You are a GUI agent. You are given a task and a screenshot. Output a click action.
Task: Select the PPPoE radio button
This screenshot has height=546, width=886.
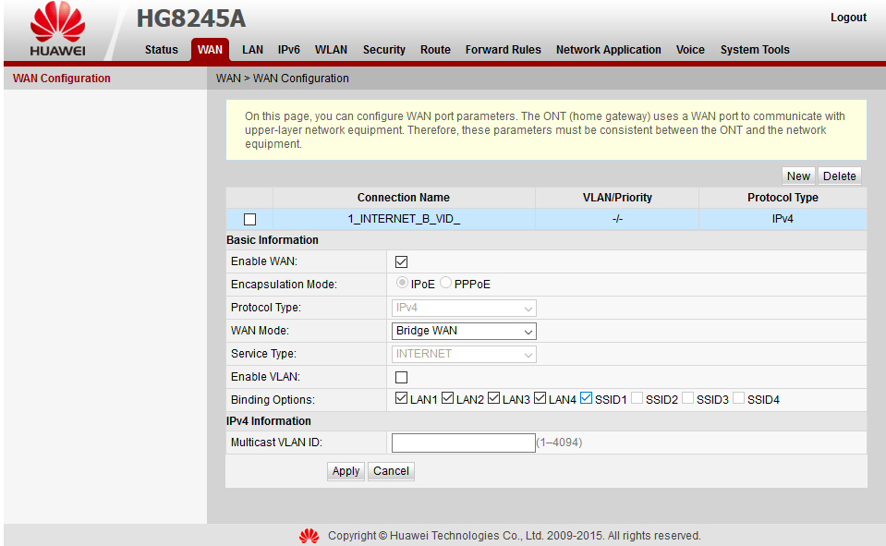pyautogui.click(x=445, y=282)
